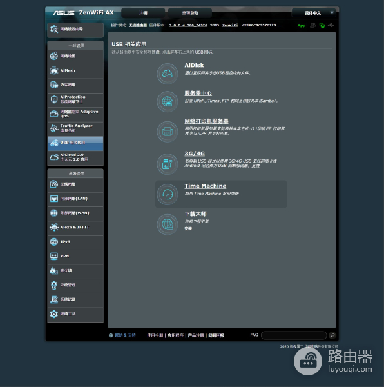
Task: Open IPv6 settings in sidebar
Action: [x=75, y=242]
